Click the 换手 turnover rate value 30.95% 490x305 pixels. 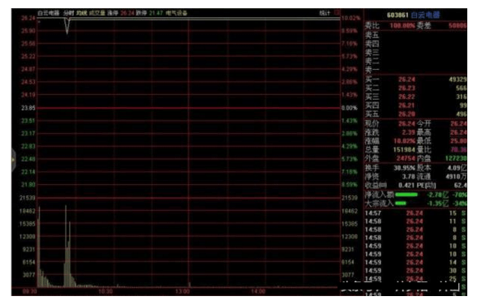click(404, 168)
